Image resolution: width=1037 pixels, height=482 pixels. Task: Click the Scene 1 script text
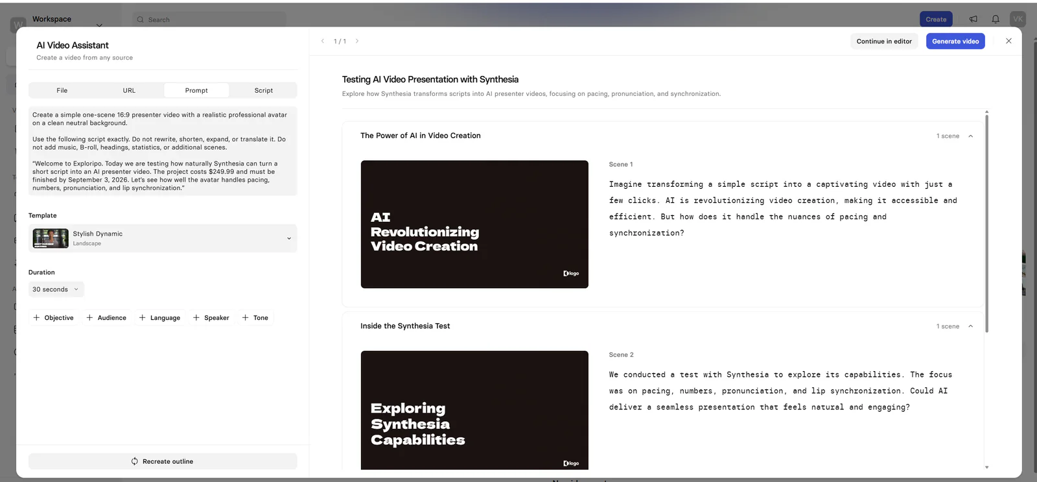point(783,209)
